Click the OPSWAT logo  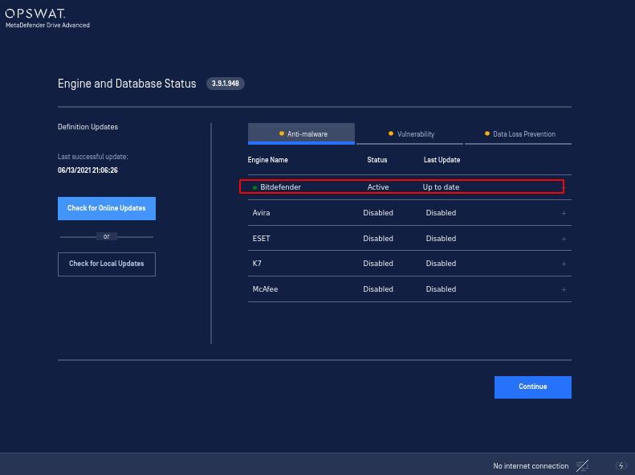pyautogui.click(x=35, y=14)
